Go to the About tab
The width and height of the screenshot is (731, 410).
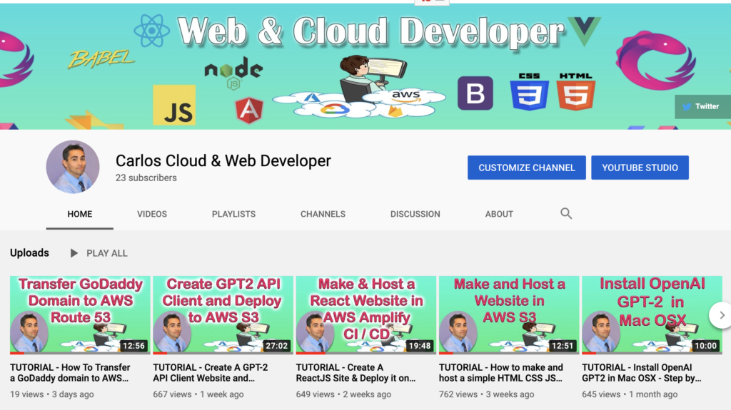pos(499,214)
